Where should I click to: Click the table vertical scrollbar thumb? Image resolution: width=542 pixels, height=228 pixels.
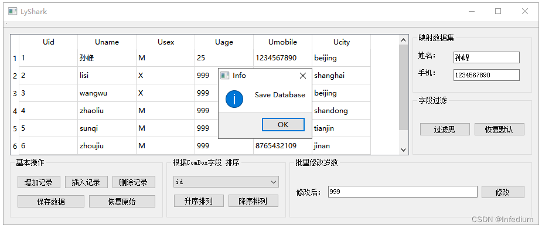(x=403, y=87)
